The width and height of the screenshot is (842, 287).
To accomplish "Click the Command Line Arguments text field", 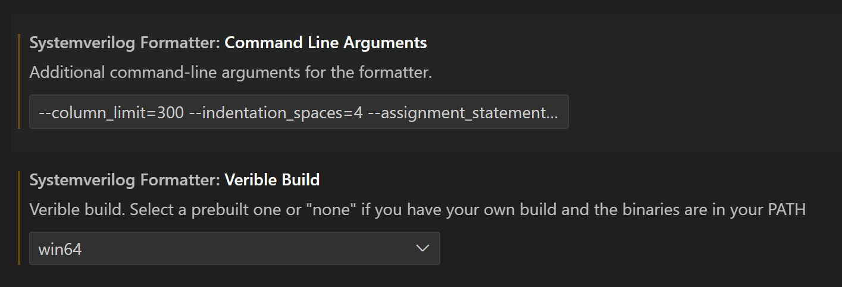I will (298, 112).
